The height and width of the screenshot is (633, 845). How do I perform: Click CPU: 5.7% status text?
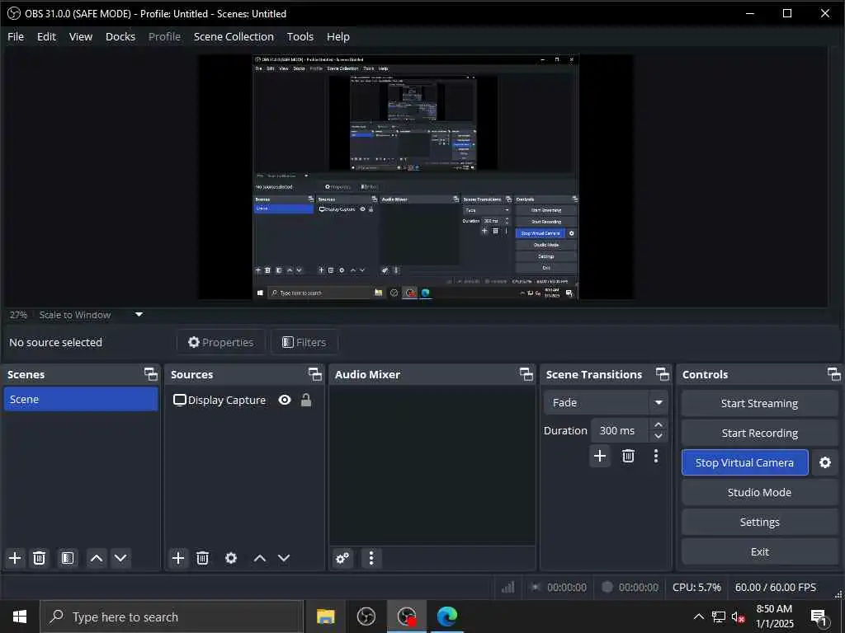pos(696,587)
